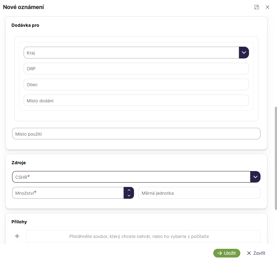This screenshot has width=277, height=260.
Task: Click into the Obec field
Action: point(136,84)
